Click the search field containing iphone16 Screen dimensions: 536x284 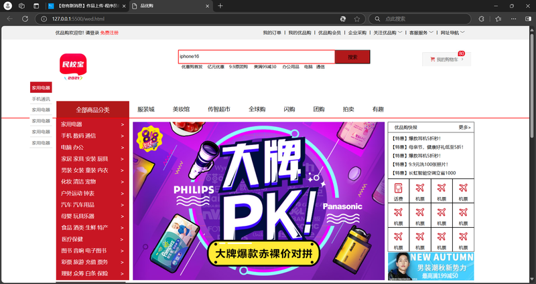coord(257,57)
